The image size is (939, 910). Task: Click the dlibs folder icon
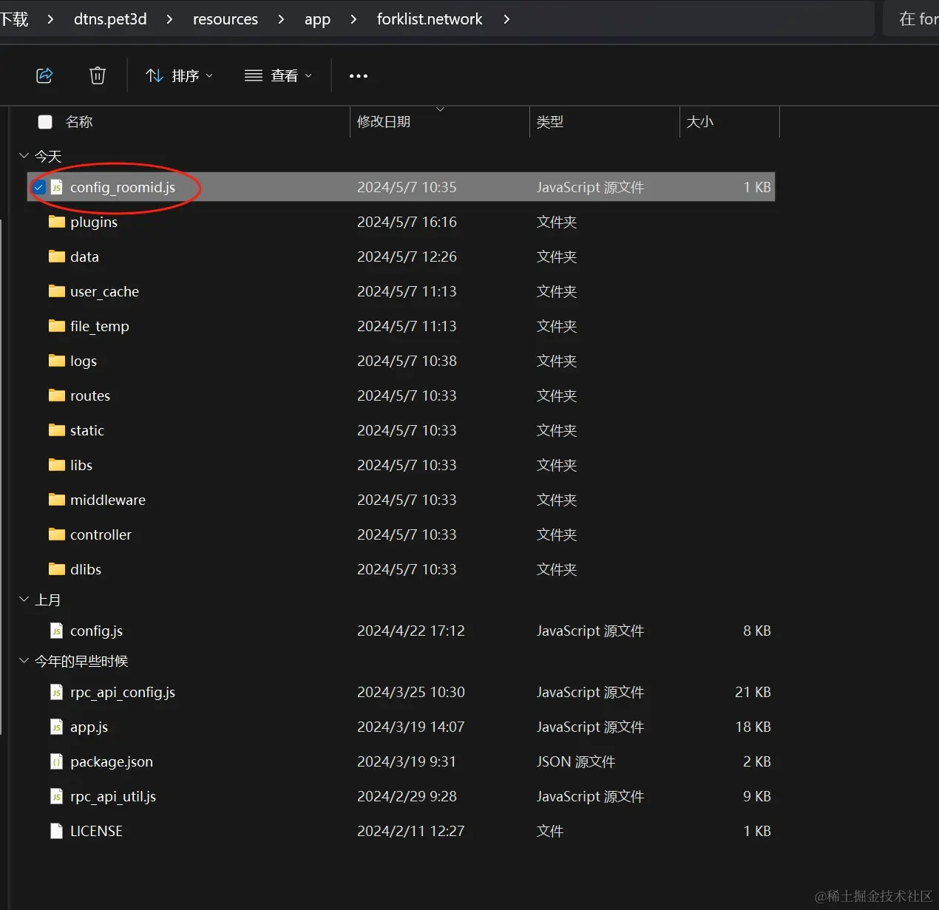pyautogui.click(x=57, y=569)
